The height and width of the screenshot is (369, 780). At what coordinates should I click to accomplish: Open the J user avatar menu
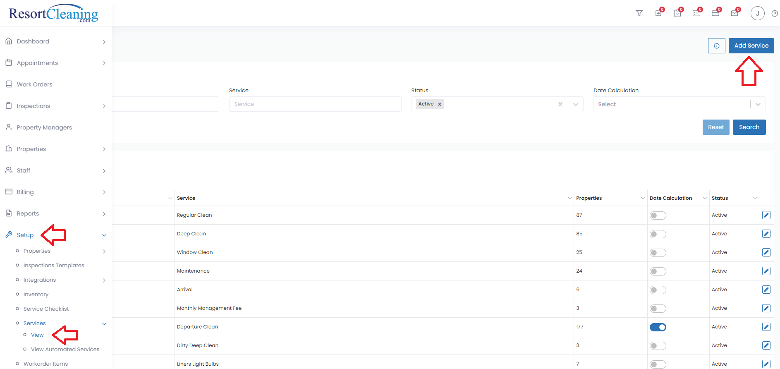(757, 13)
